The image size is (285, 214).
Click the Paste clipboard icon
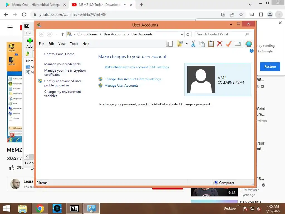(211, 44)
